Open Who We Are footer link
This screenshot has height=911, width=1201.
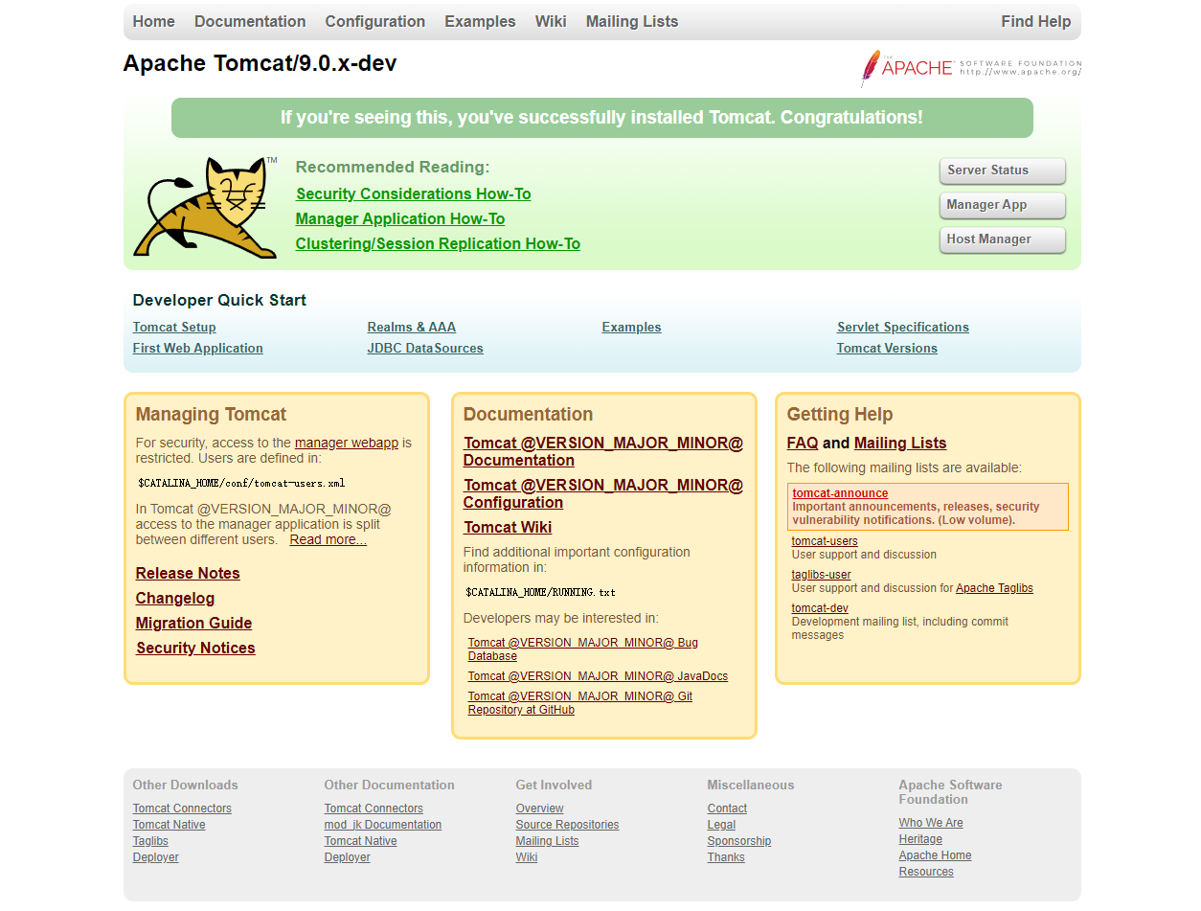pos(931,823)
